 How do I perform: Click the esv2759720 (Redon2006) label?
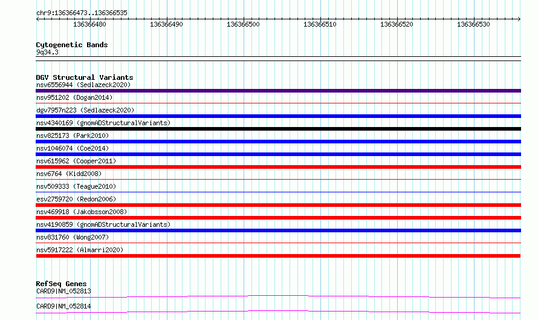76,199
